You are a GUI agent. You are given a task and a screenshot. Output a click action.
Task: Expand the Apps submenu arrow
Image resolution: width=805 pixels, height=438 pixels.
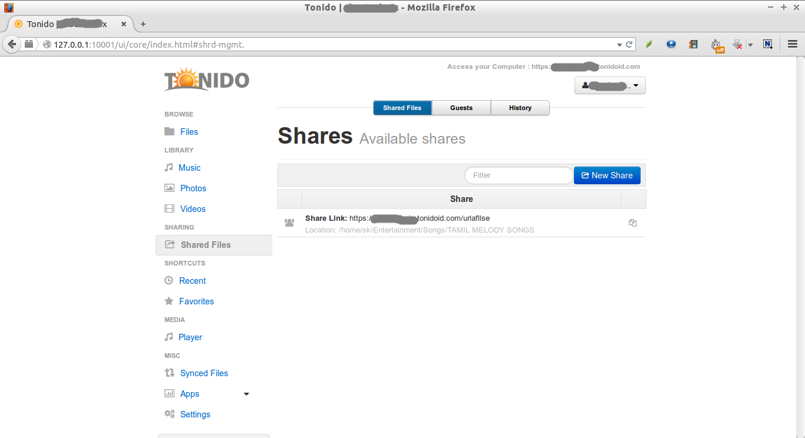tap(246, 394)
